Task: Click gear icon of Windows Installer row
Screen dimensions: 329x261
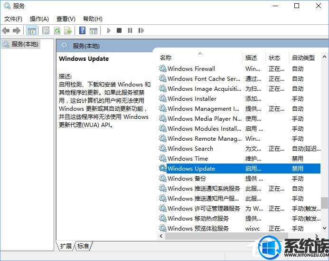Action: (163, 98)
